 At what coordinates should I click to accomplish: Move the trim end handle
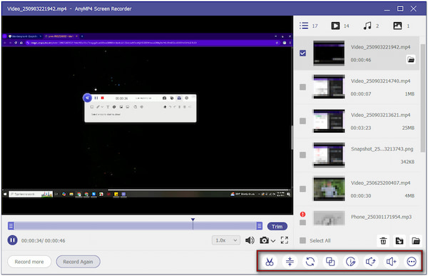click(260, 226)
